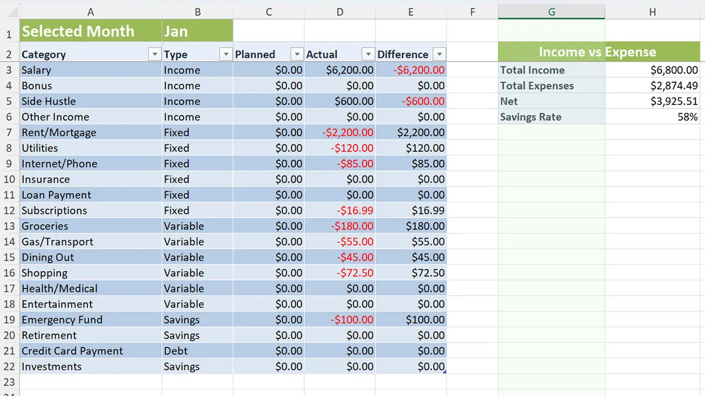The height and width of the screenshot is (396, 705).
Task: Click the Net value $3,925.51
Action: pos(652,101)
